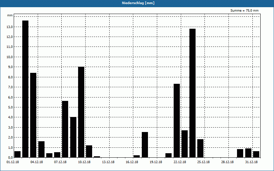The height and width of the screenshot is (171, 274).
Task: Select the bar reaching exactly 9,0 mm
Action: click(x=81, y=112)
